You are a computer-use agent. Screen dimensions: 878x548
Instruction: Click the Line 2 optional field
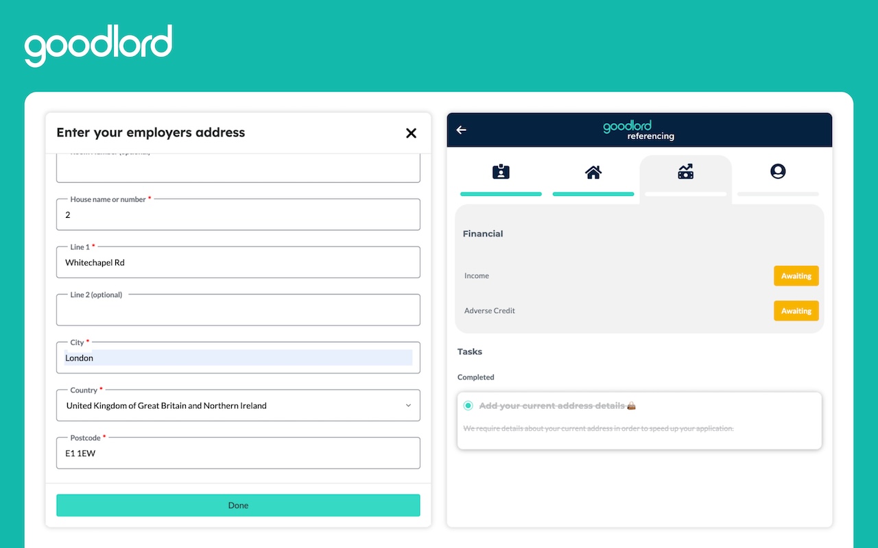tap(238, 310)
